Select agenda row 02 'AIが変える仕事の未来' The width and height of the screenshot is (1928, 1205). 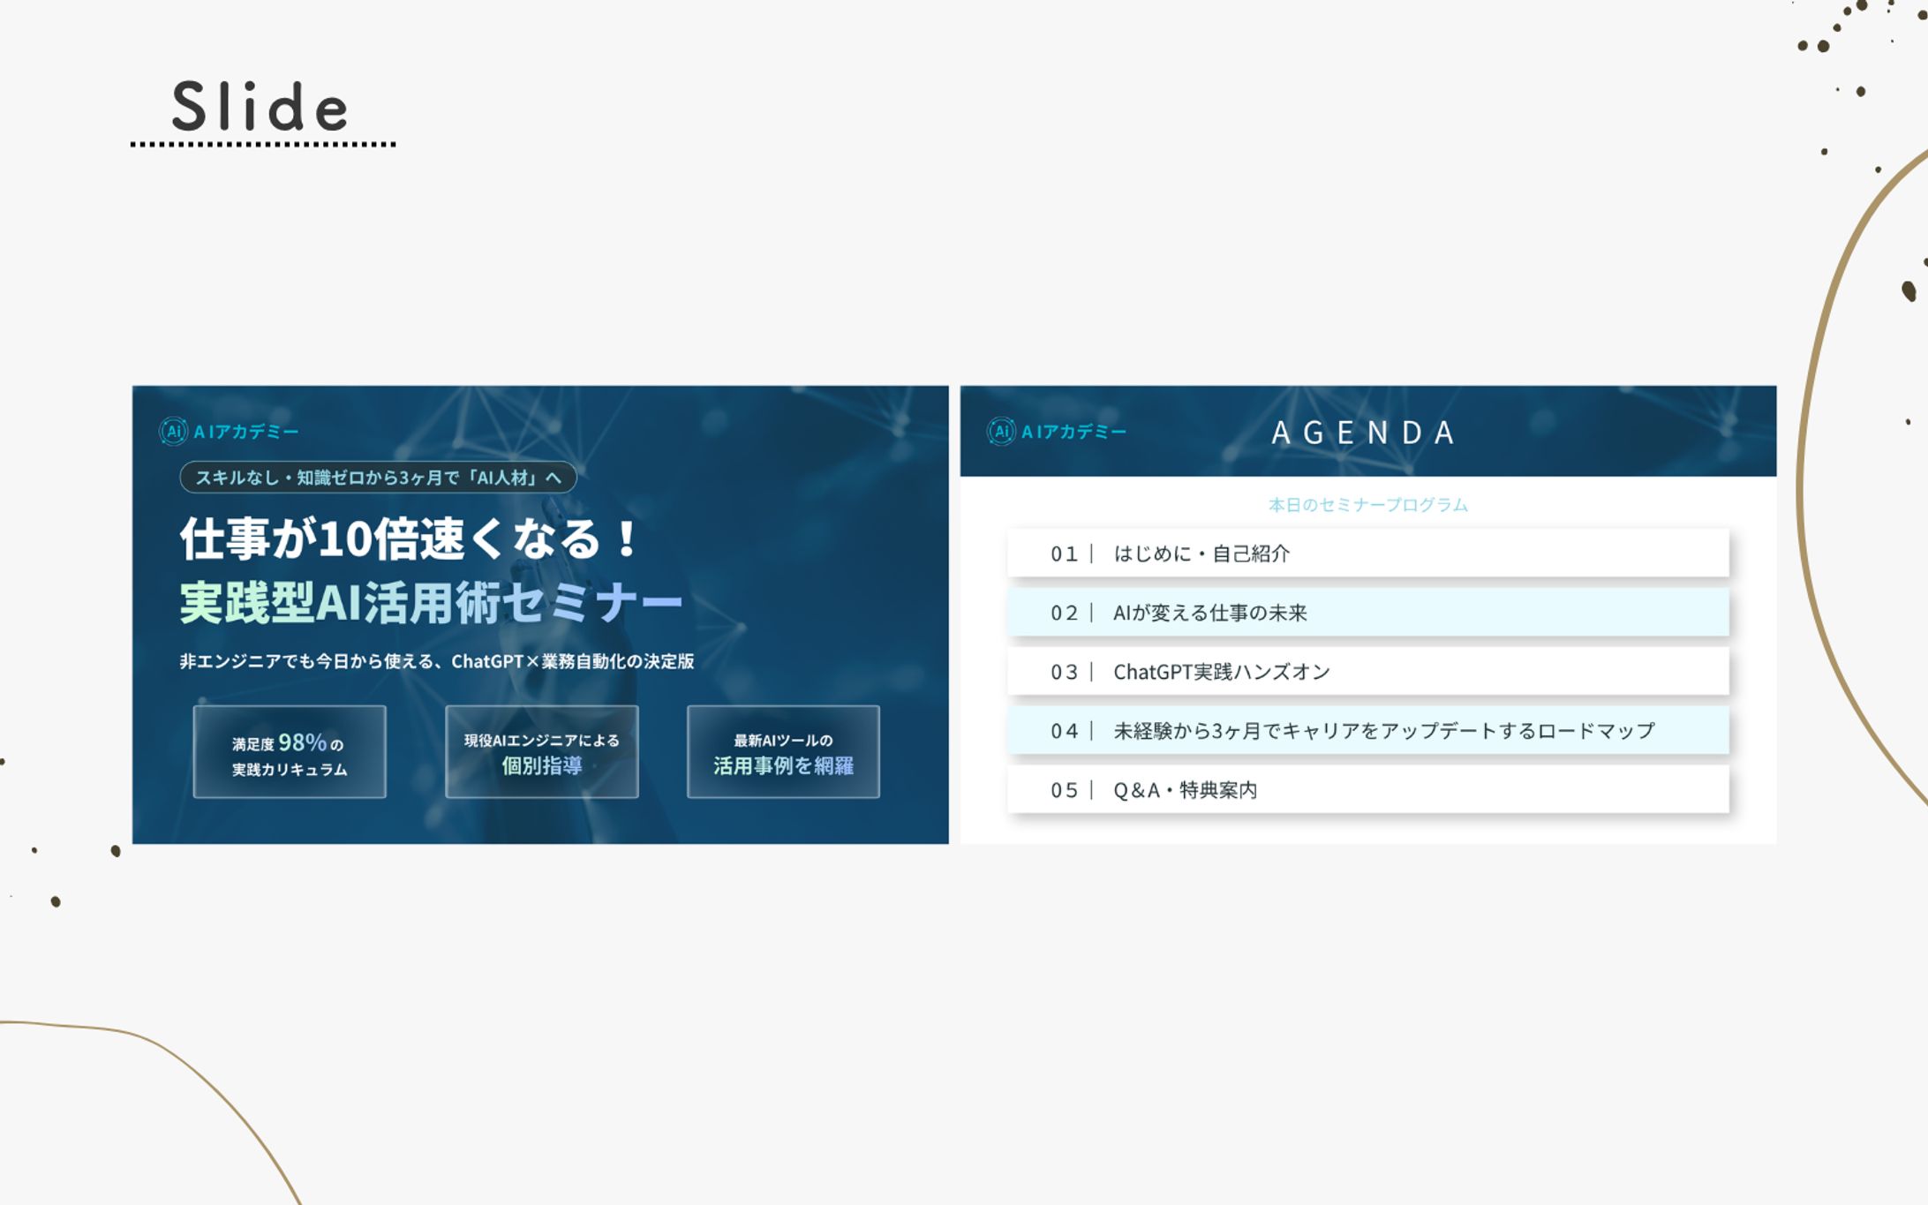1368,613
